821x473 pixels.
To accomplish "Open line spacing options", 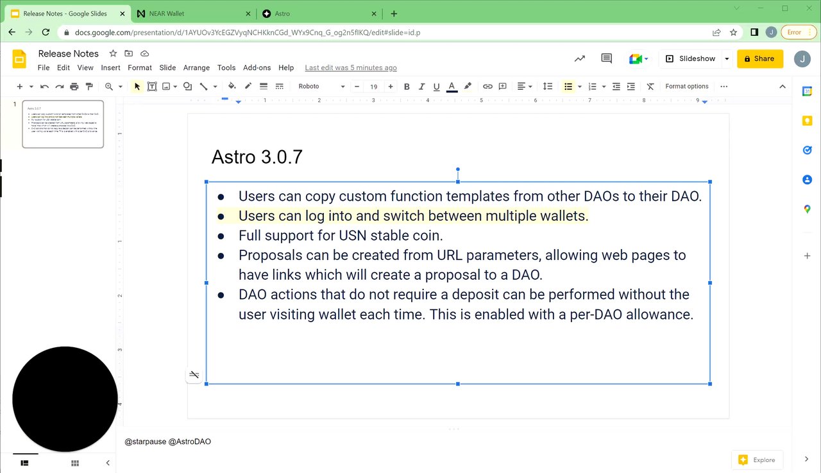I will click(547, 86).
